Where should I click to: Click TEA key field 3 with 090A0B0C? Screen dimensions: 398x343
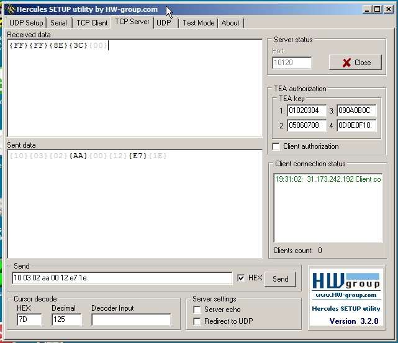click(356, 110)
